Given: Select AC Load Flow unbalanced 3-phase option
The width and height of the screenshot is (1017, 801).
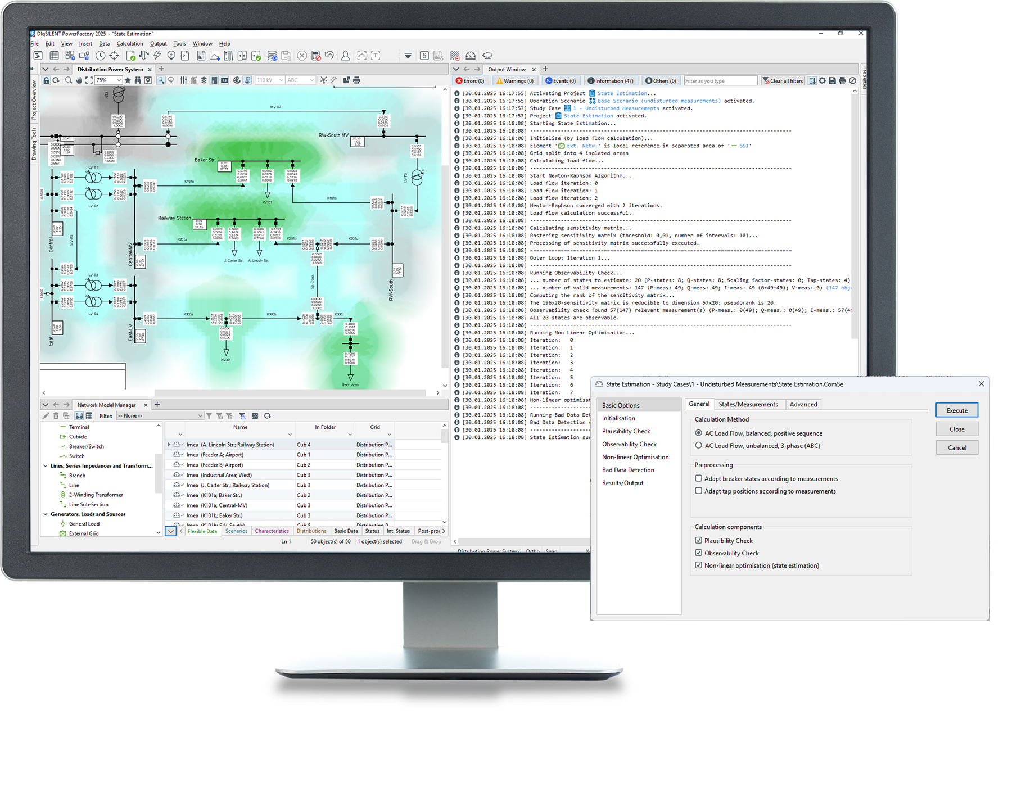Looking at the screenshot, I should click(699, 445).
